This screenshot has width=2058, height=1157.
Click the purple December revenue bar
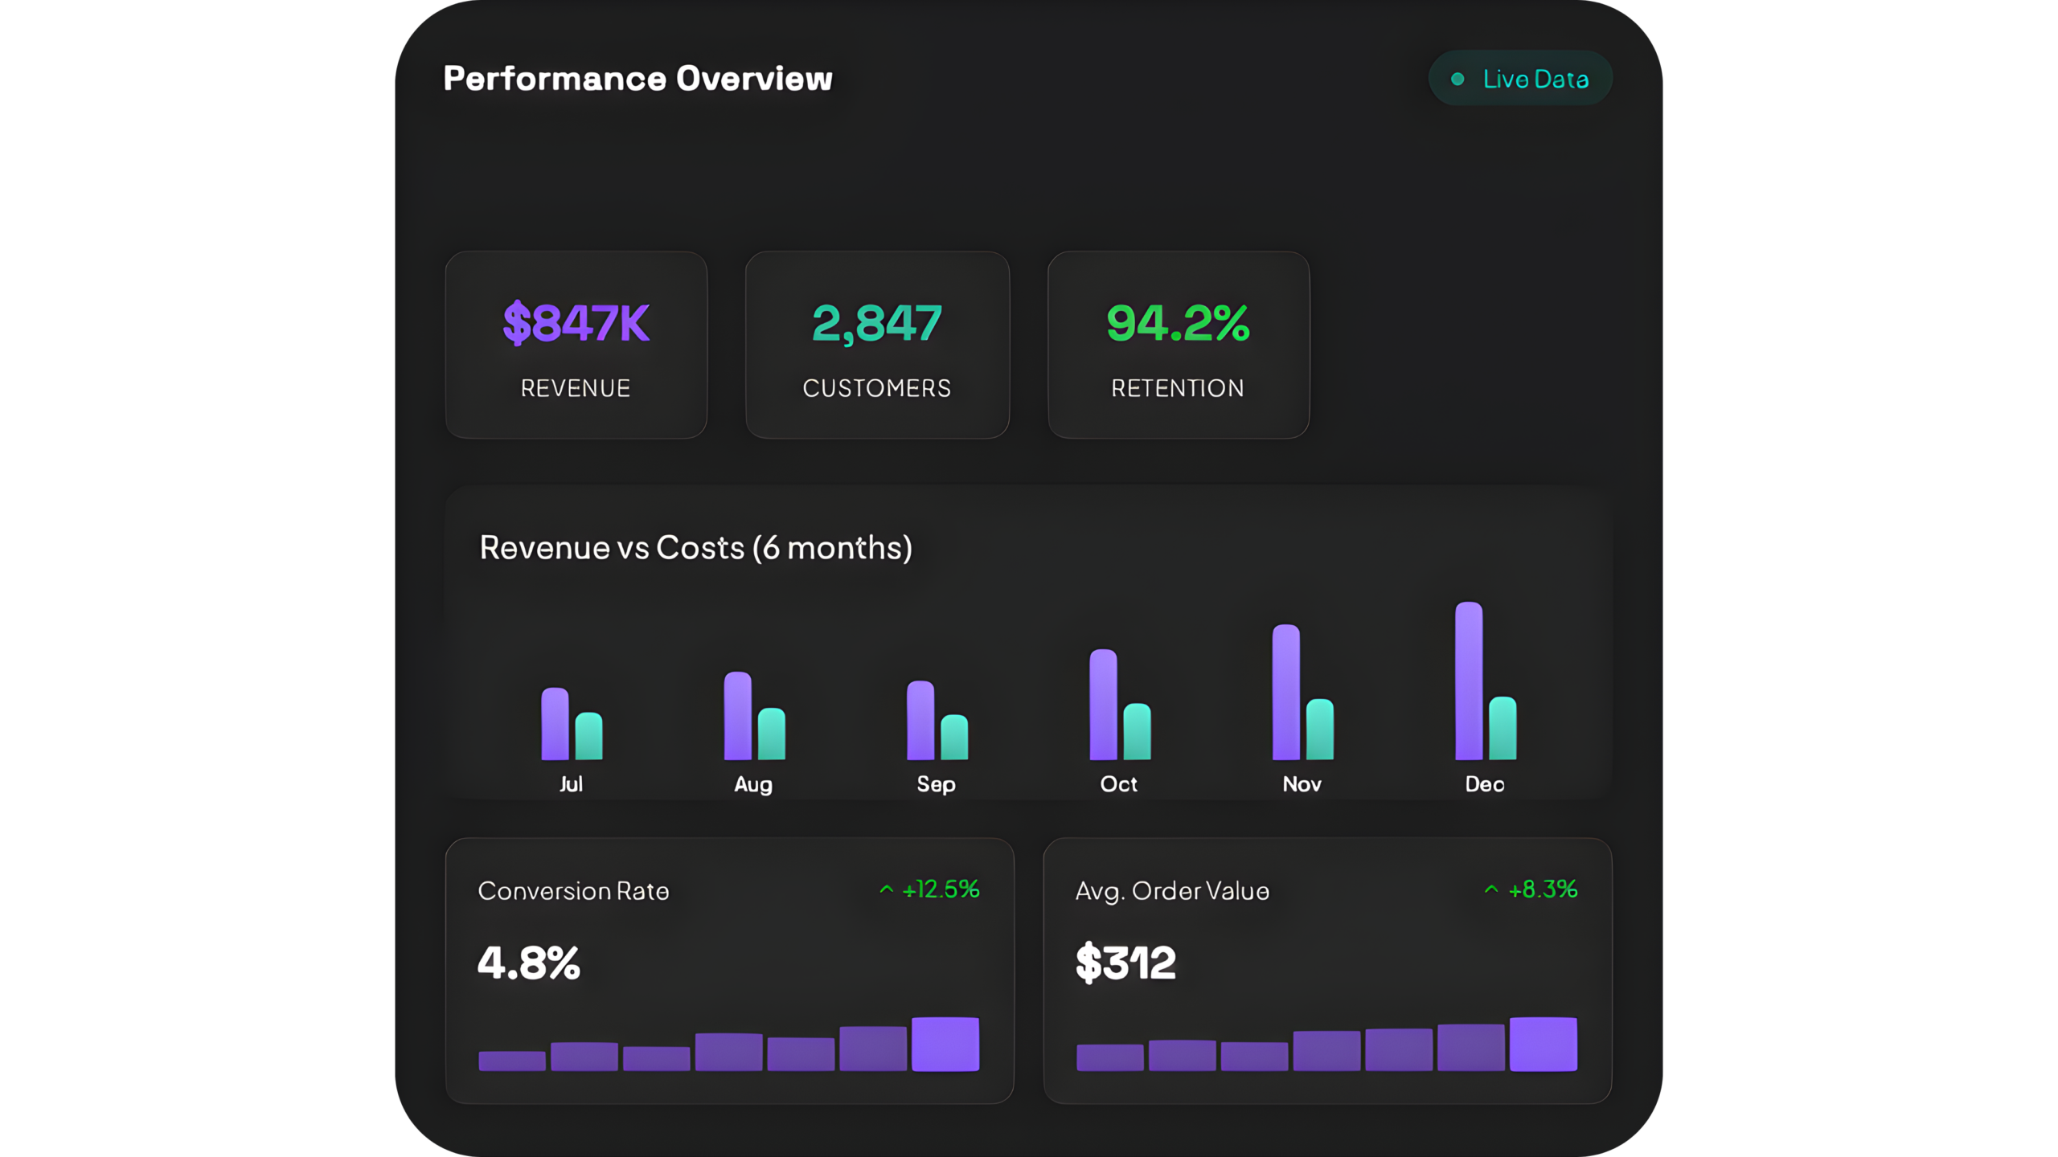(1469, 681)
